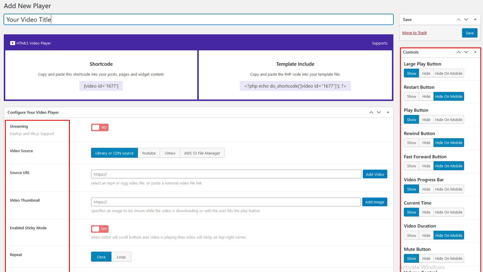Move the Controls panel down with arrow
Screen dimensions: 483x272
pos(466,52)
